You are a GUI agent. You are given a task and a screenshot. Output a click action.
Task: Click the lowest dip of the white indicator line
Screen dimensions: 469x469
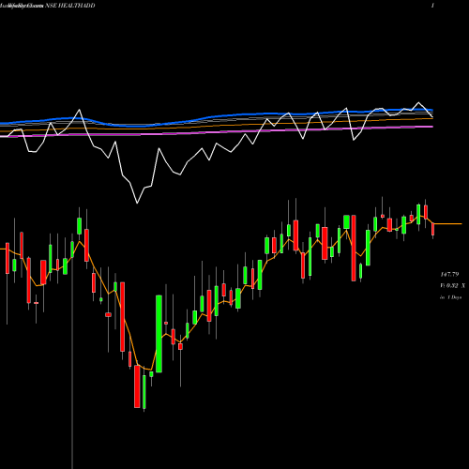[137, 204]
